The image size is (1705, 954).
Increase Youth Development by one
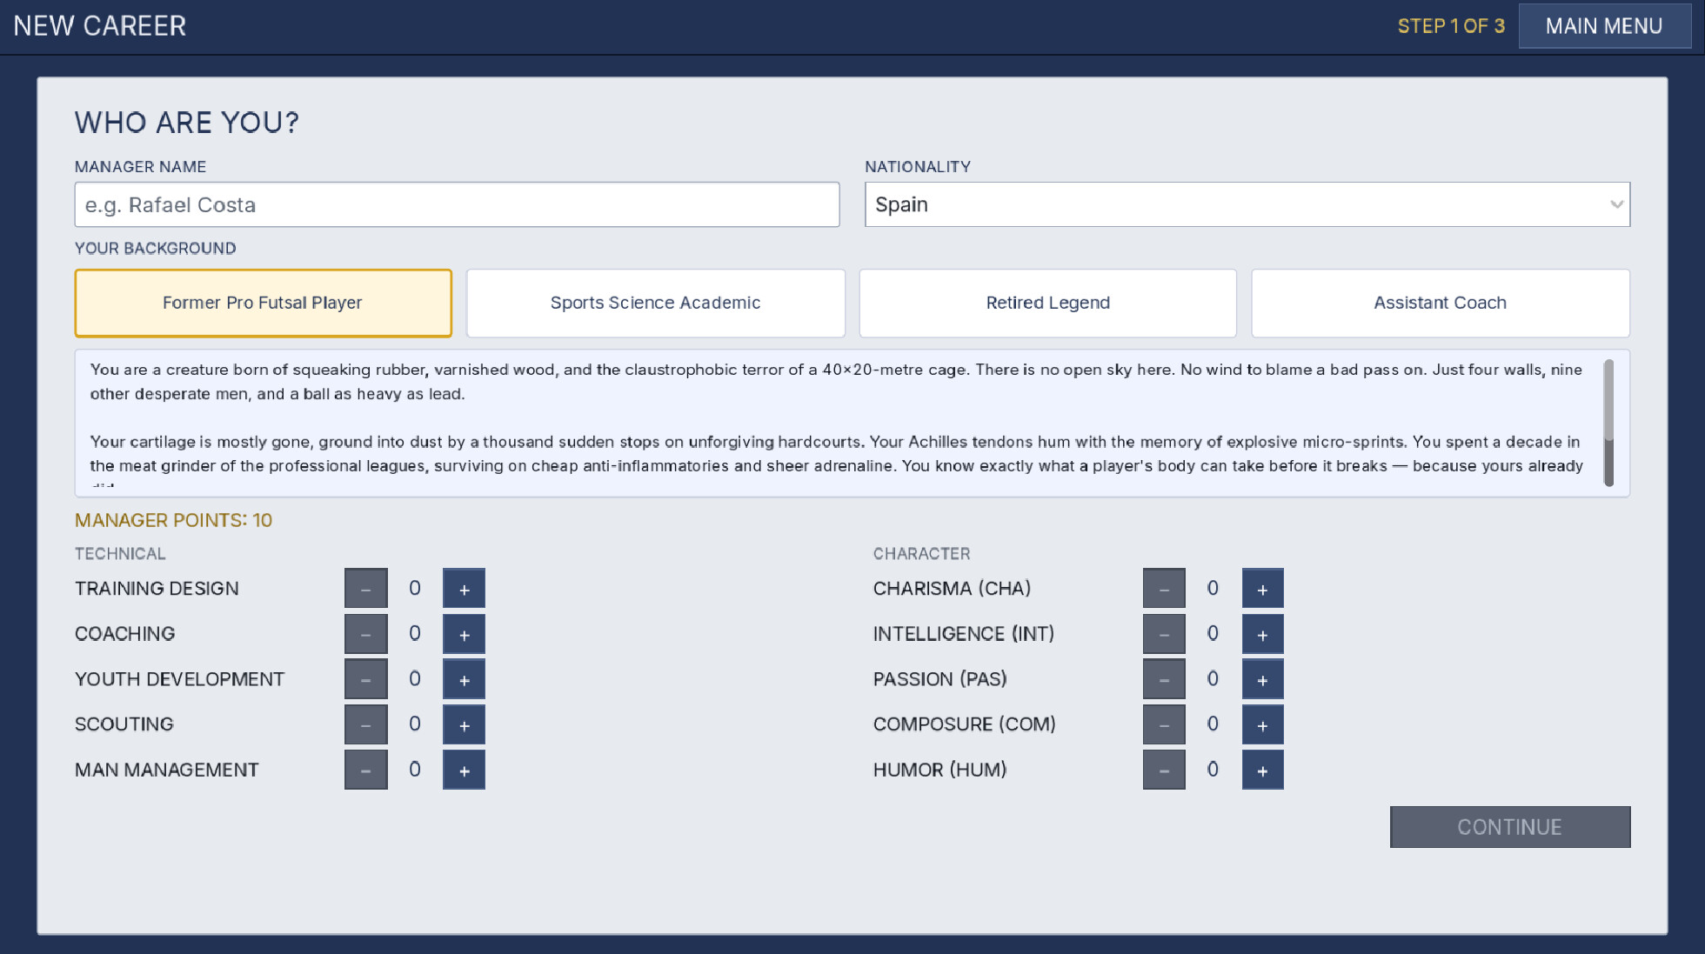click(x=464, y=679)
